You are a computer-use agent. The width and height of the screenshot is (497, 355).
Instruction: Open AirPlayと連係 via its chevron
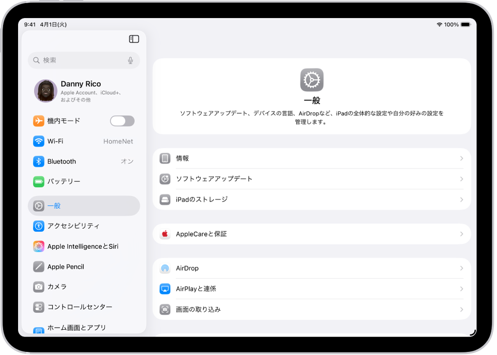click(461, 289)
